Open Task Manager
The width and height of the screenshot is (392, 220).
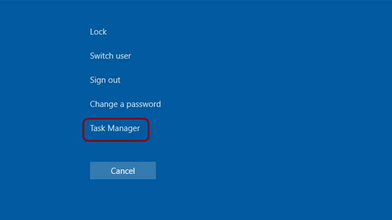(x=115, y=129)
